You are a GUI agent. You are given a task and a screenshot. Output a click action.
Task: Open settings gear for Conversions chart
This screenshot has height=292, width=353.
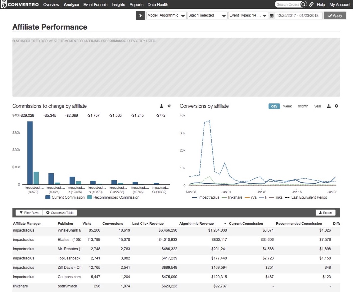point(337,106)
